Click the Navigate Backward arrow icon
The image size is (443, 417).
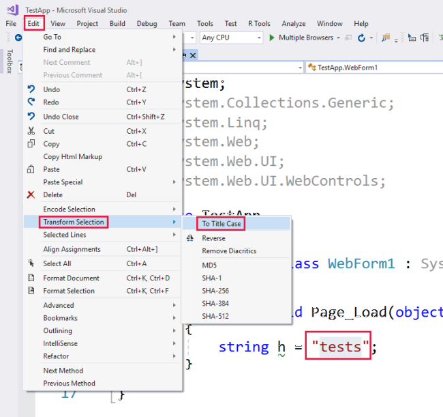point(18,38)
